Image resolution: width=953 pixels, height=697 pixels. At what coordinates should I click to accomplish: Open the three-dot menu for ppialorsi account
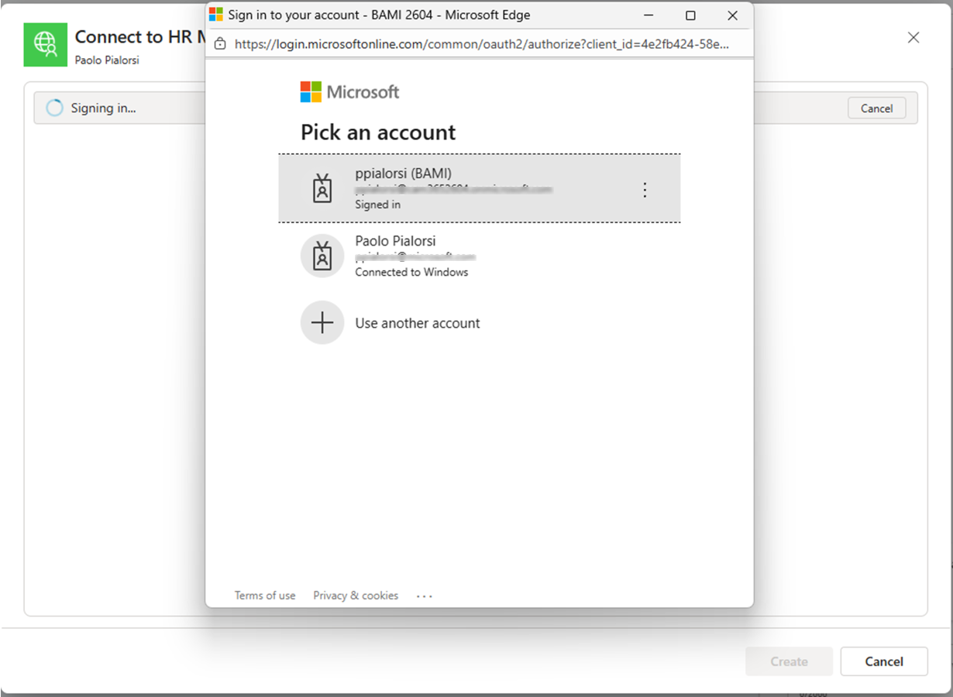click(x=645, y=190)
